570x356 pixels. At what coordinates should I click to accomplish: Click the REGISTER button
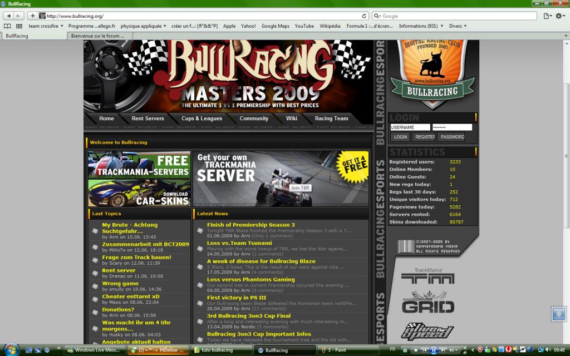click(425, 137)
